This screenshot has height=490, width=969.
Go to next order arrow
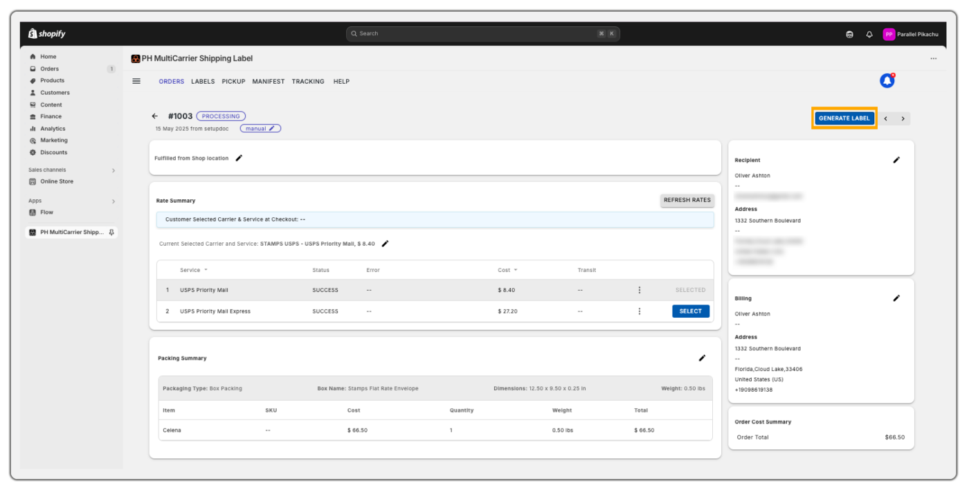coord(903,118)
